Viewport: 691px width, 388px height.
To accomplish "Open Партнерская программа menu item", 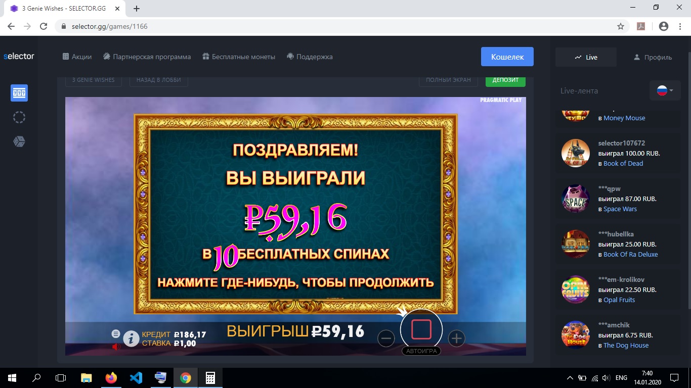I will point(147,57).
